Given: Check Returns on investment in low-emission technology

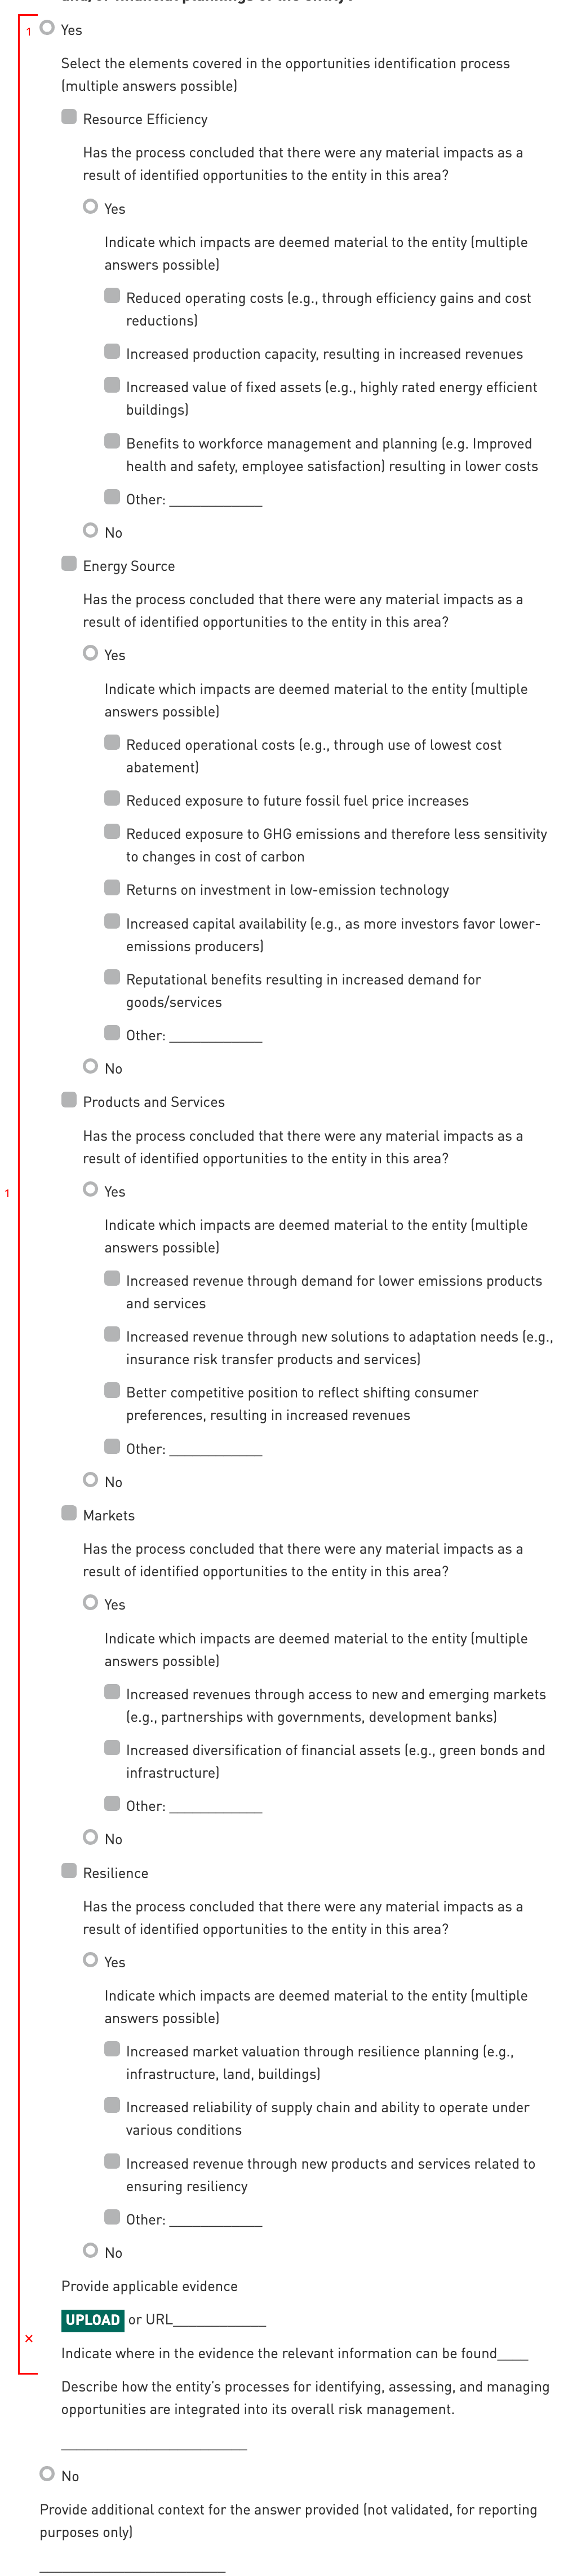Looking at the screenshot, I should pyautogui.click(x=113, y=888).
